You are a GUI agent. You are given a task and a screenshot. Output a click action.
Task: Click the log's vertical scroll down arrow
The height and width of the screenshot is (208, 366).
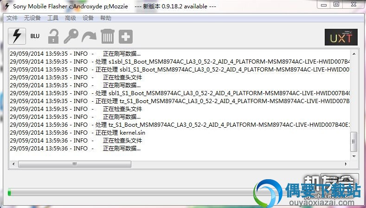coord(354,156)
